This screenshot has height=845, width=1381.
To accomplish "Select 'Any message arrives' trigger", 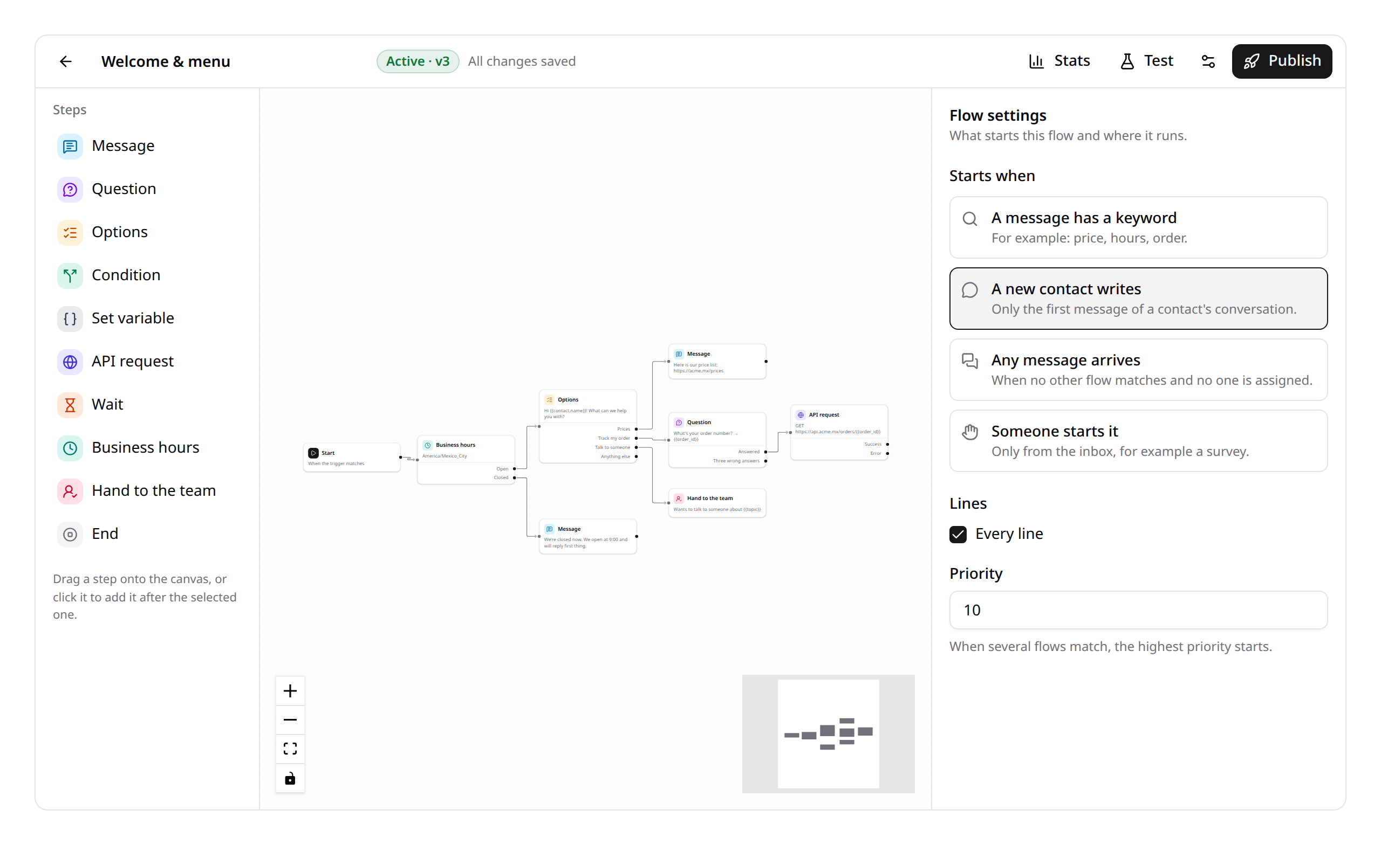I will tap(1138, 370).
